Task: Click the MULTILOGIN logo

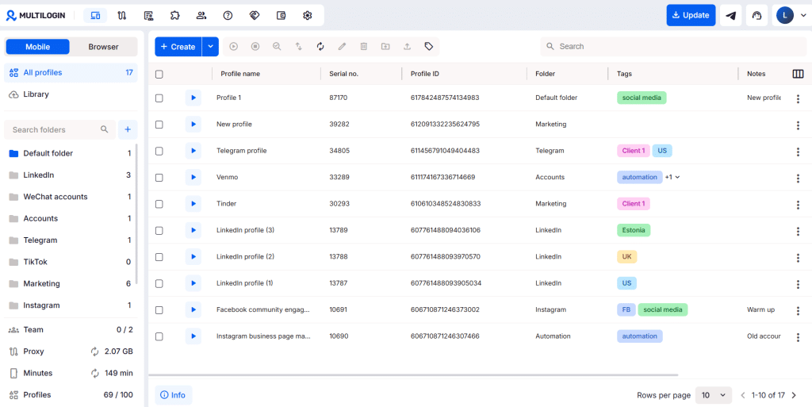Action: tap(36, 16)
